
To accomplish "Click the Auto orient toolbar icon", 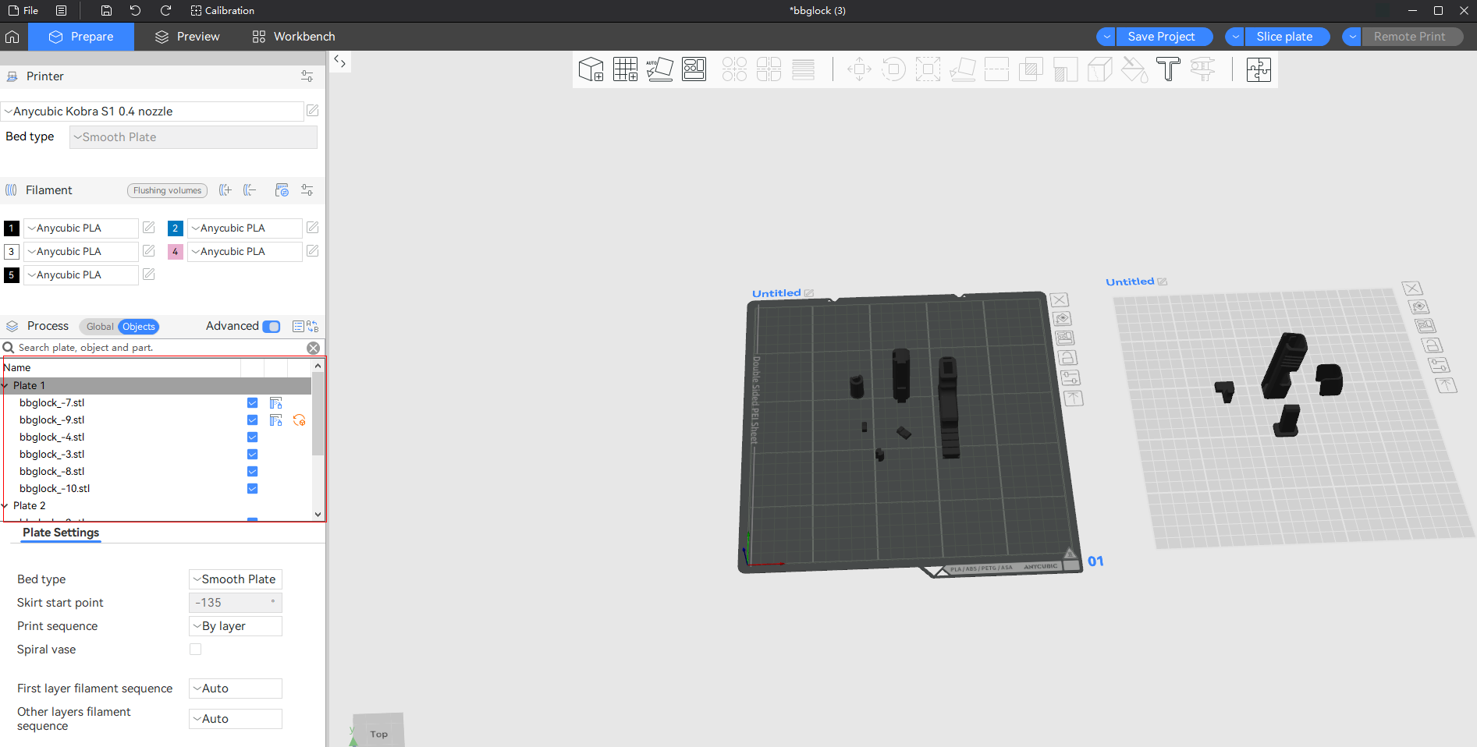I will pyautogui.click(x=659, y=69).
